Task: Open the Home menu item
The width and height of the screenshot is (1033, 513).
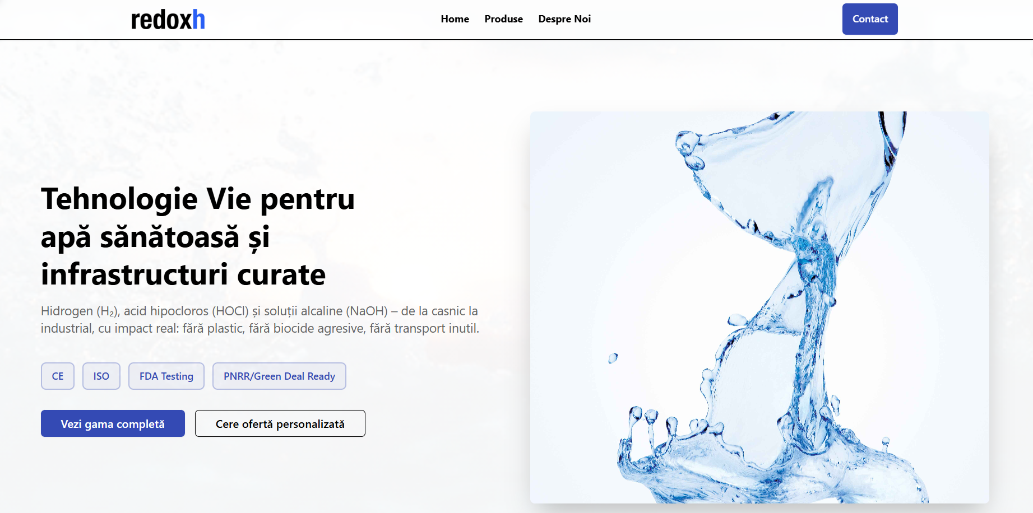Action: (455, 19)
